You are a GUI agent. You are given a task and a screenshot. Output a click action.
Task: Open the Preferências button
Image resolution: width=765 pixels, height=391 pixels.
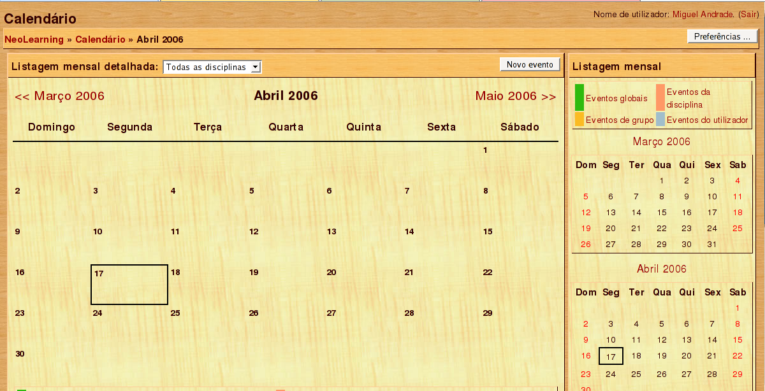pyautogui.click(x=722, y=37)
